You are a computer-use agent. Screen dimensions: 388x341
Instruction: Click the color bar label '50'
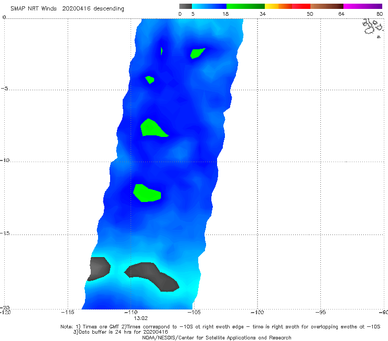(310, 14)
